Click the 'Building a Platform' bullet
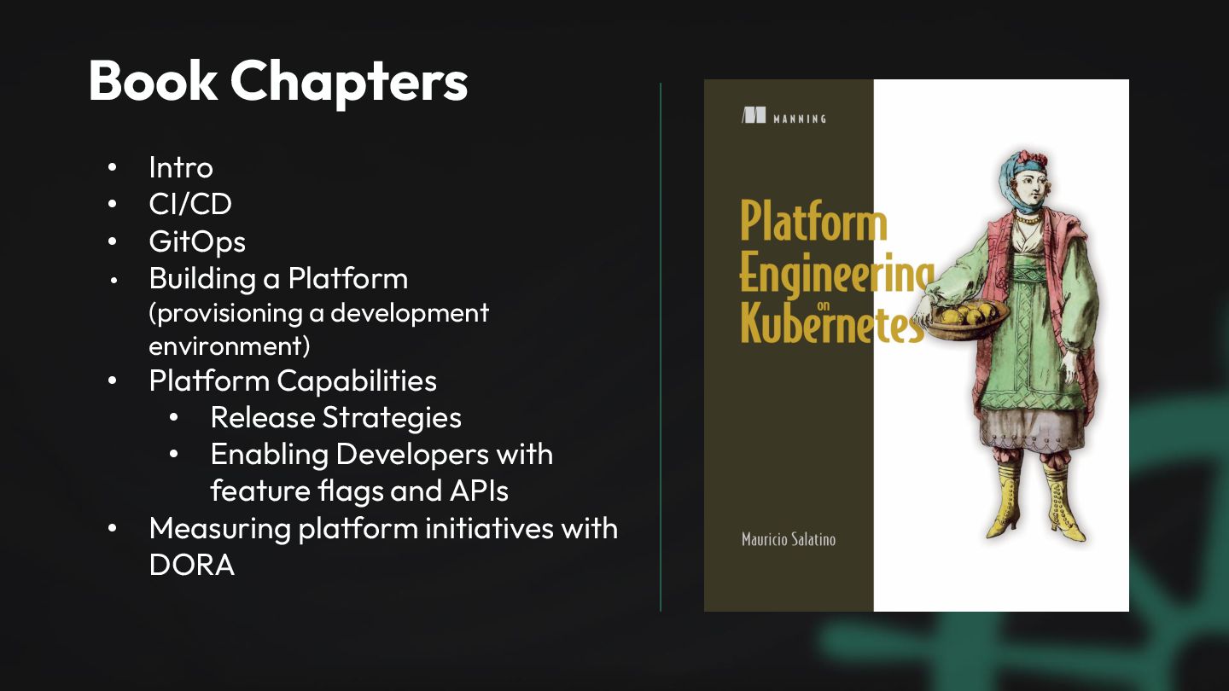 (278, 278)
